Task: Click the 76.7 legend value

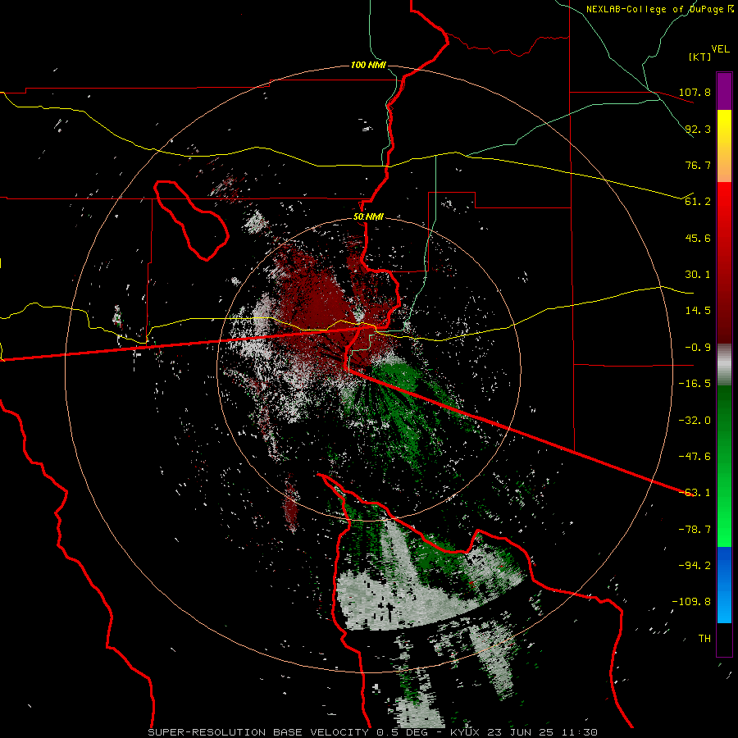Action: coord(698,165)
